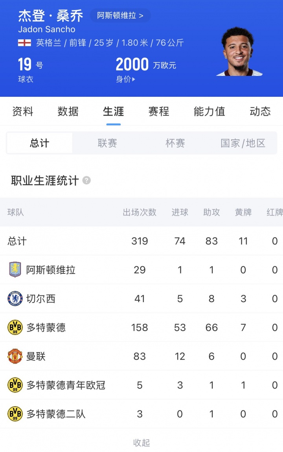This screenshot has width=283, height=452.
Task: Switch to the 能力值 tab
Action: coord(209,112)
